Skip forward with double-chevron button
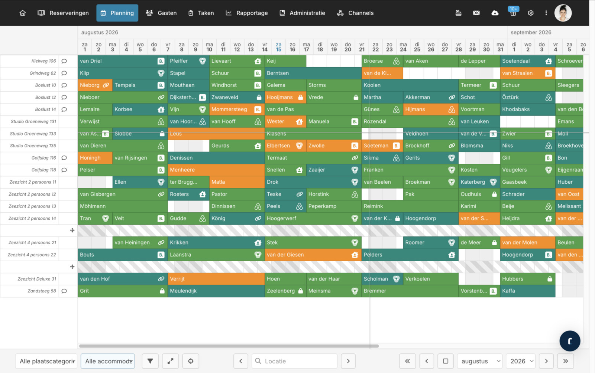Image resolution: width=595 pixels, height=373 pixels. [x=565, y=361]
